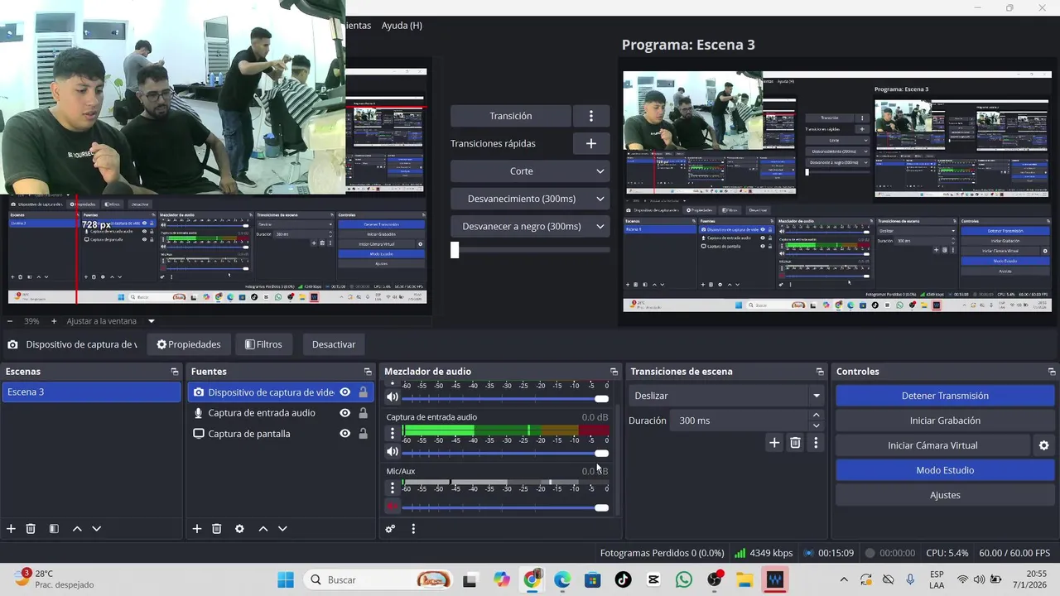The image size is (1060, 596).
Task: Add a new source in Fuentes panel
Action: tap(197, 529)
